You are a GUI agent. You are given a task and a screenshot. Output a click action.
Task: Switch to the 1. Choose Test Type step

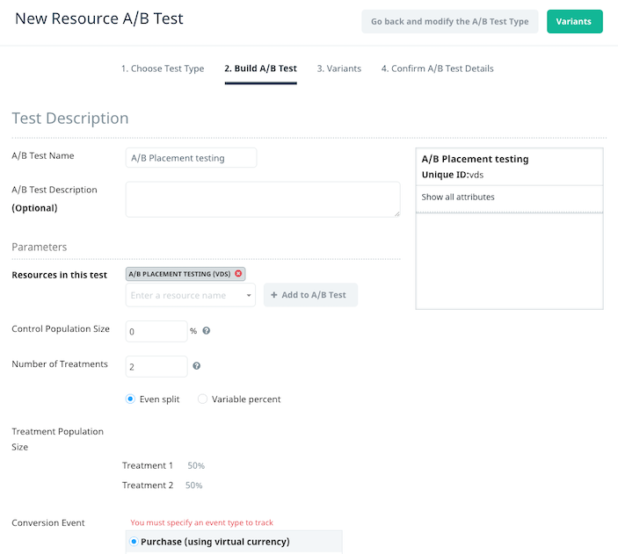[163, 68]
